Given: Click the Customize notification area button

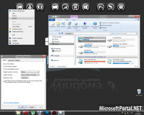Looking at the screenshot, I should click(x=25, y=78).
